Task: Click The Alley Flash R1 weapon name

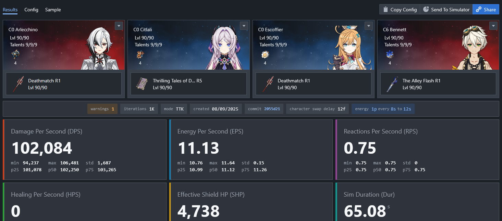Action: pos(421,81)
